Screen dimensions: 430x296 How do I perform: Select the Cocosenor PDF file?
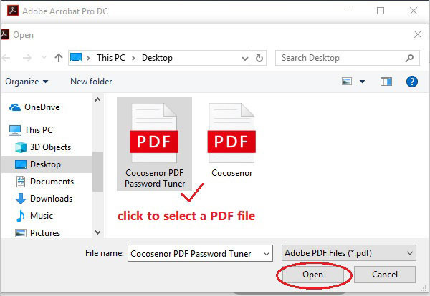coord(231,141)
